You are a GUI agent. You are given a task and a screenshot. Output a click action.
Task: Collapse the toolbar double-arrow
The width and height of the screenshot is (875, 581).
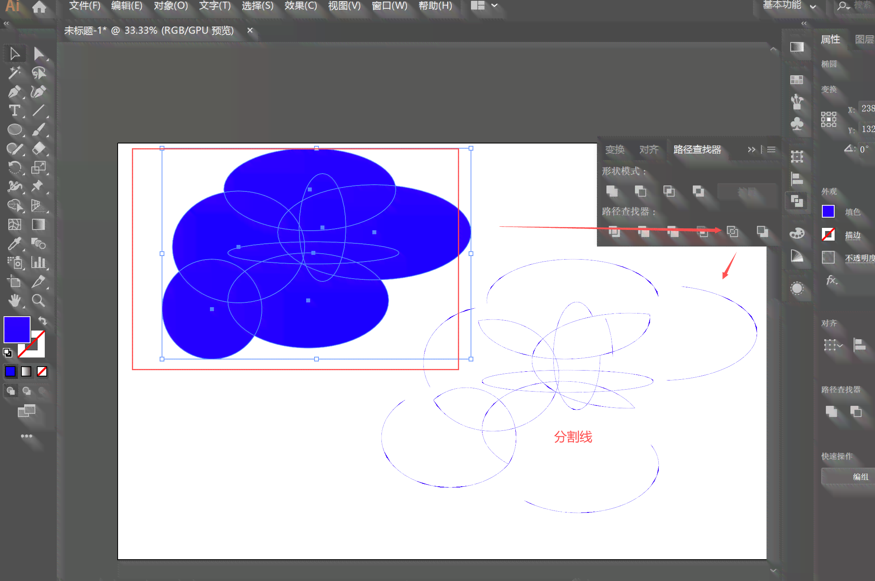tap(6, 23)
